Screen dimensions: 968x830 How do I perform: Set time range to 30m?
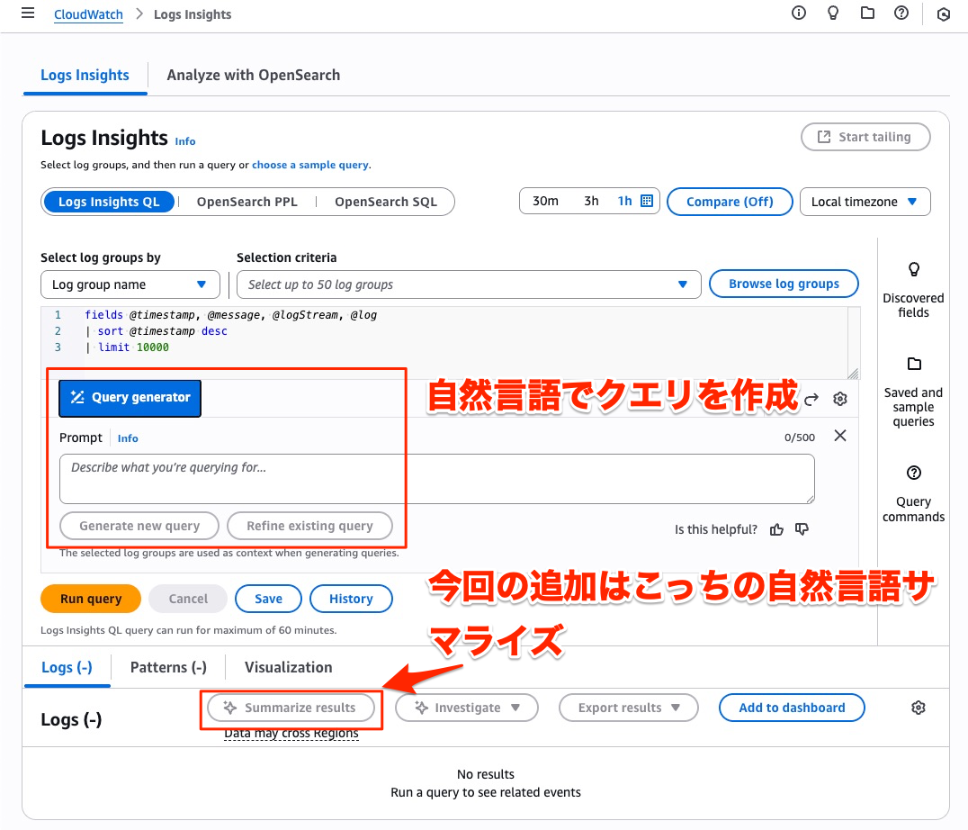pos(546,202)
